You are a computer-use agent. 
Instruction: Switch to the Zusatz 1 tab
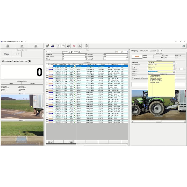153,51
